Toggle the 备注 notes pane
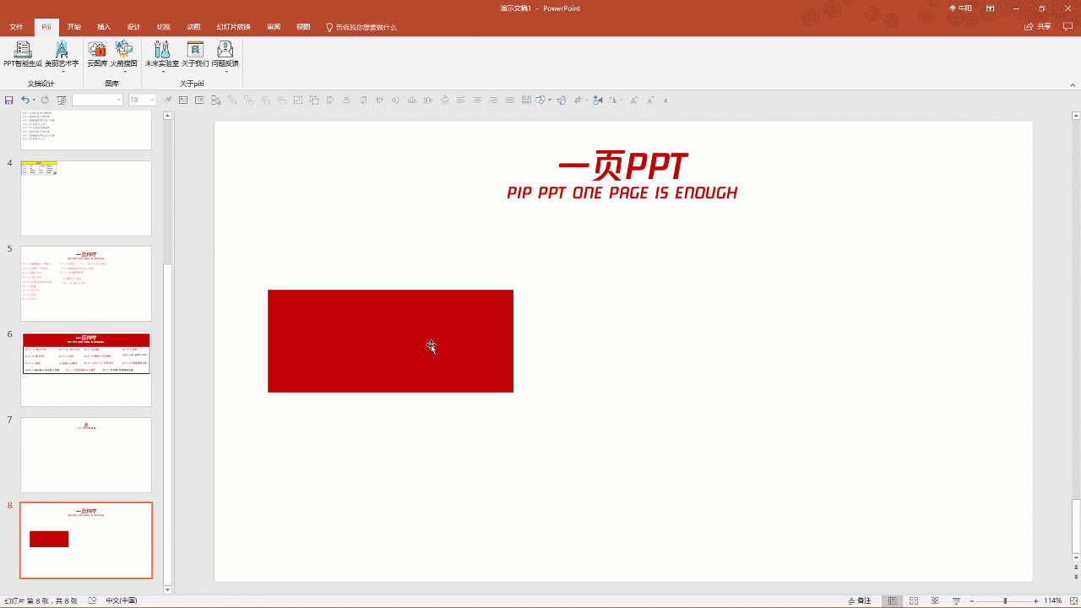Viewport: 1081px width, 608px height. [x=859, y=600]
